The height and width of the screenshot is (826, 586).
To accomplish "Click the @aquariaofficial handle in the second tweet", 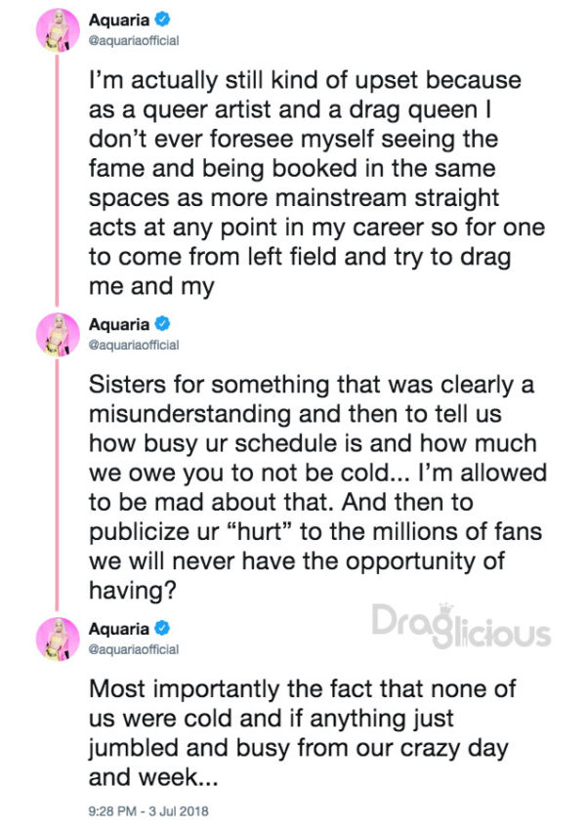I will tap(134, 345).
